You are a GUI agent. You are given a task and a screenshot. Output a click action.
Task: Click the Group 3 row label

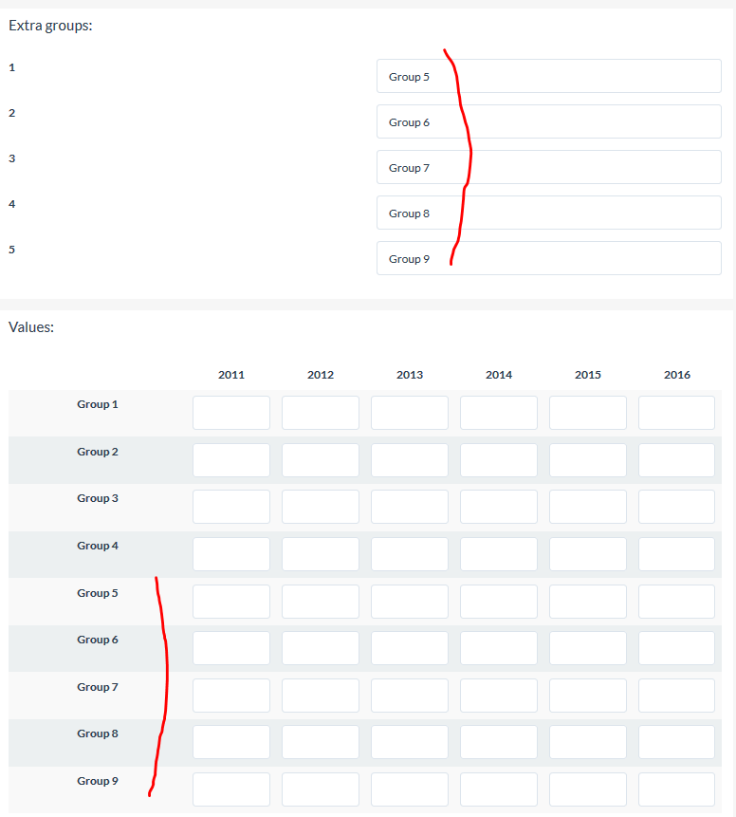[98, 498]
